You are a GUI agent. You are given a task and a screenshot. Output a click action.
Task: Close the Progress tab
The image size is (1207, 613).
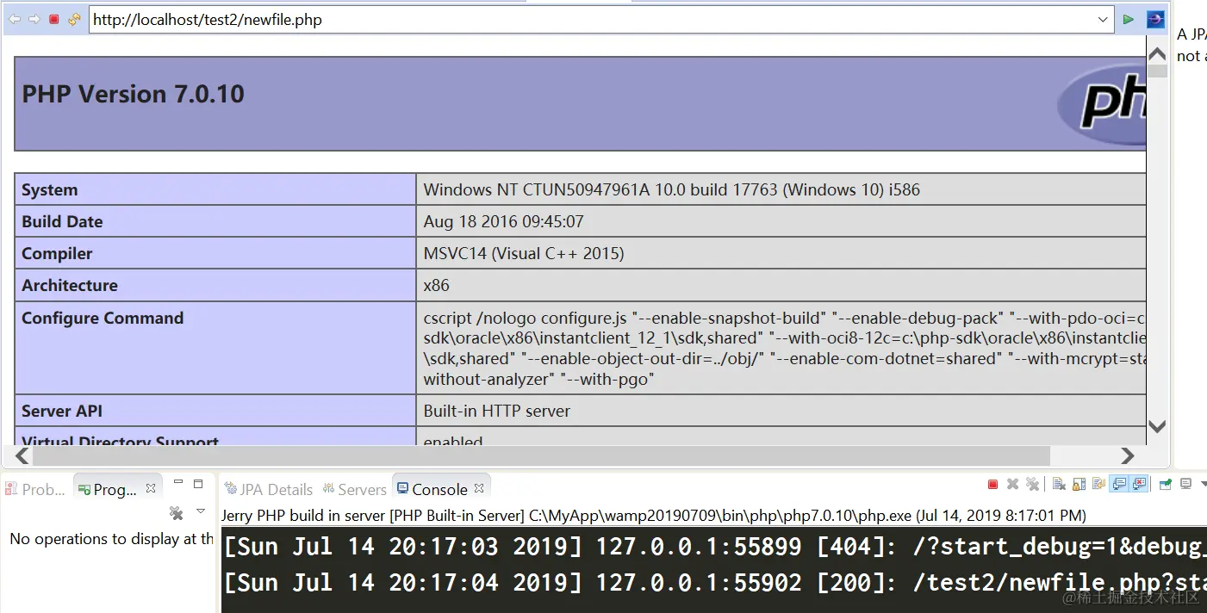pos(150,488)
